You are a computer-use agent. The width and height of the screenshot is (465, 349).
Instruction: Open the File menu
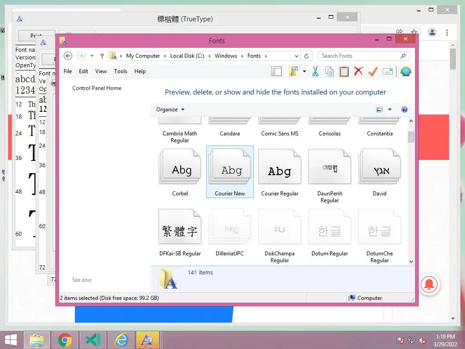(68, 71)
